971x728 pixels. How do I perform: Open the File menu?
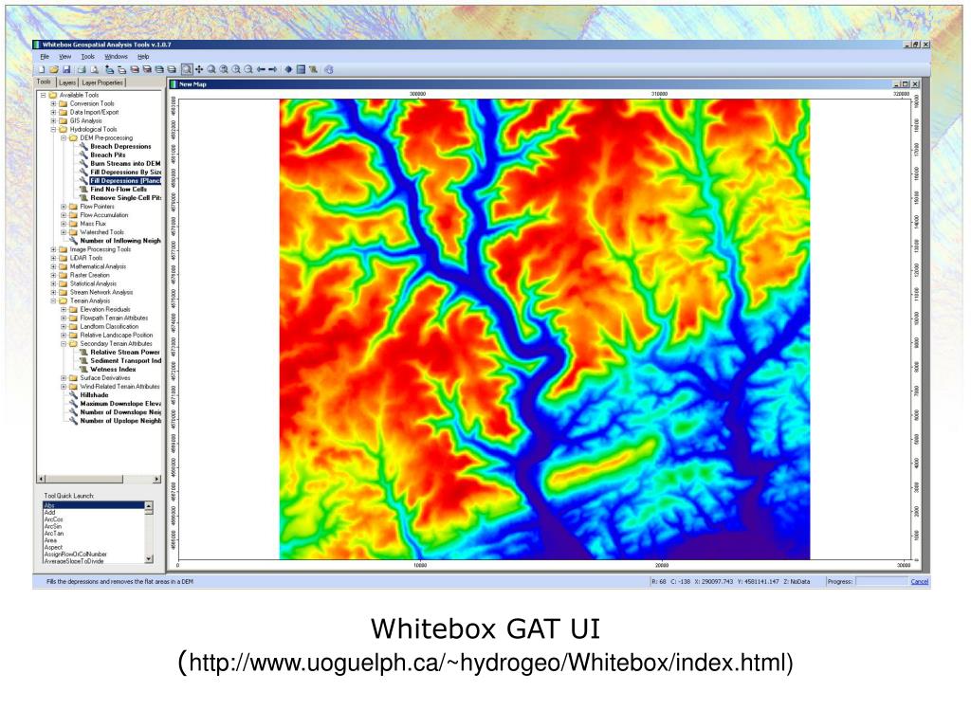45,56
